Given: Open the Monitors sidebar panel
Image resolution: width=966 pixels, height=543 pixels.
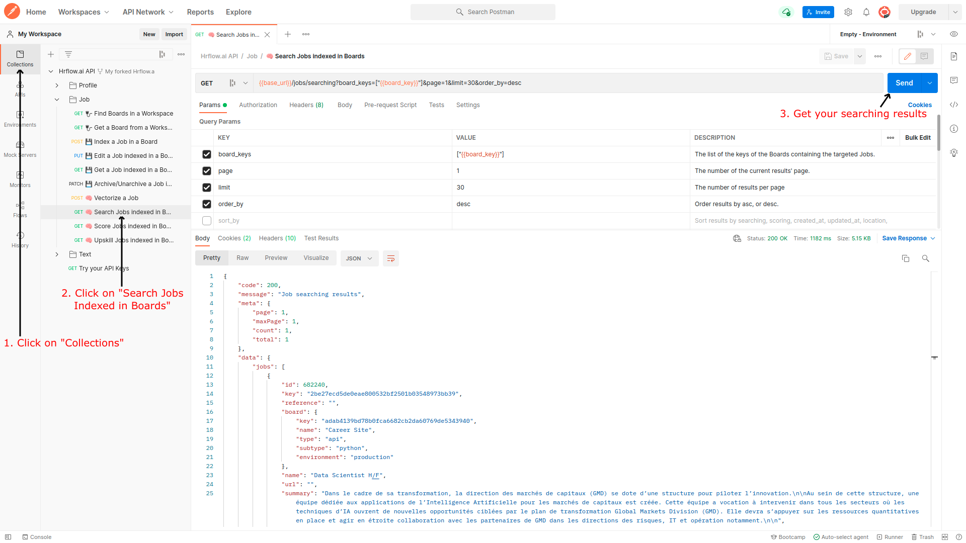Looking at the screenshot, I should pos(20,179).
